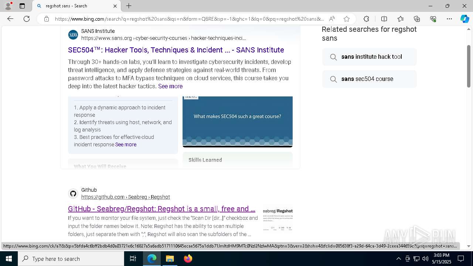Image resolution: width=473 pixels, height=266 pixels.
Task: Go back to the previous page
Action: tap(10, 19)
